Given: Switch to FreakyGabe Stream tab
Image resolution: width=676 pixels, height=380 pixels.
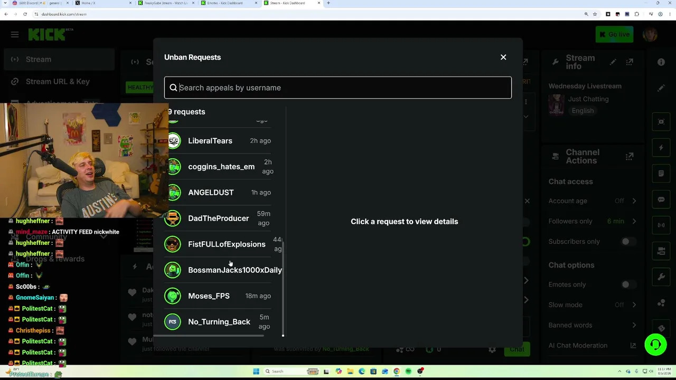Looking at the screenshot, I should tap(166, 3).
